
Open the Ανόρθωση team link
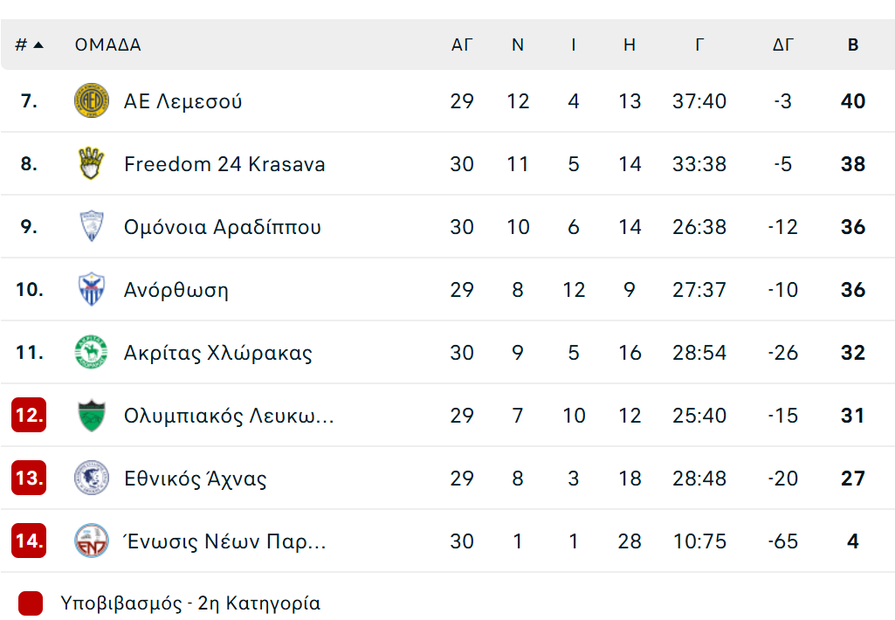coord(176,290)
